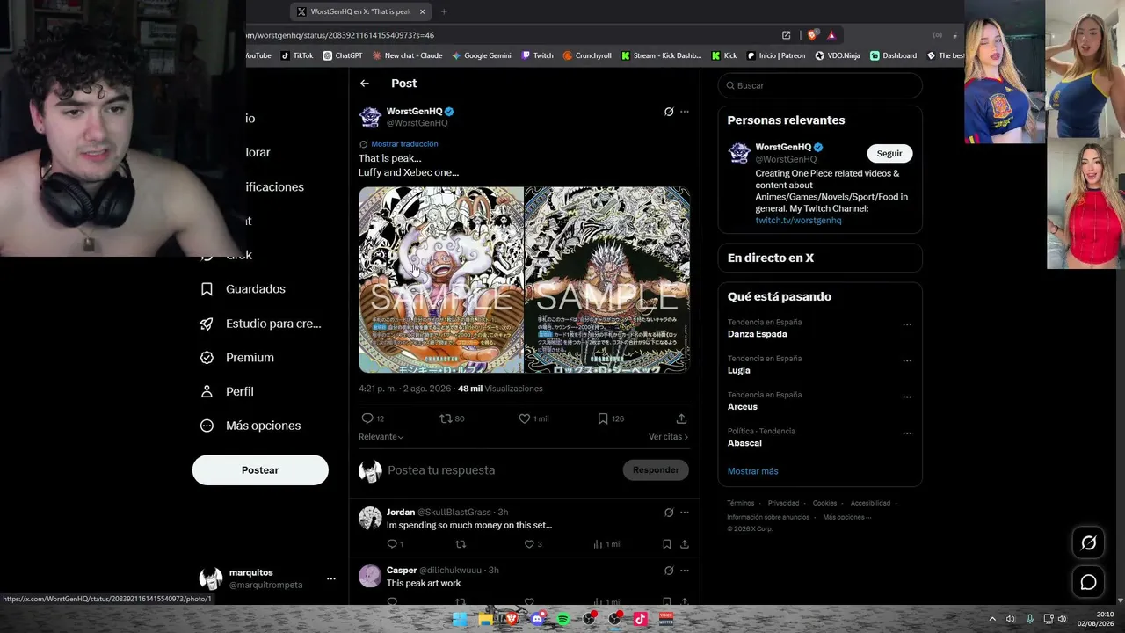Image resolution: width=1125 pixels, height=633 pixels.
Task: Open the Google Gemini bookmark
Action: pyautogui.click(x=482, y=55)
